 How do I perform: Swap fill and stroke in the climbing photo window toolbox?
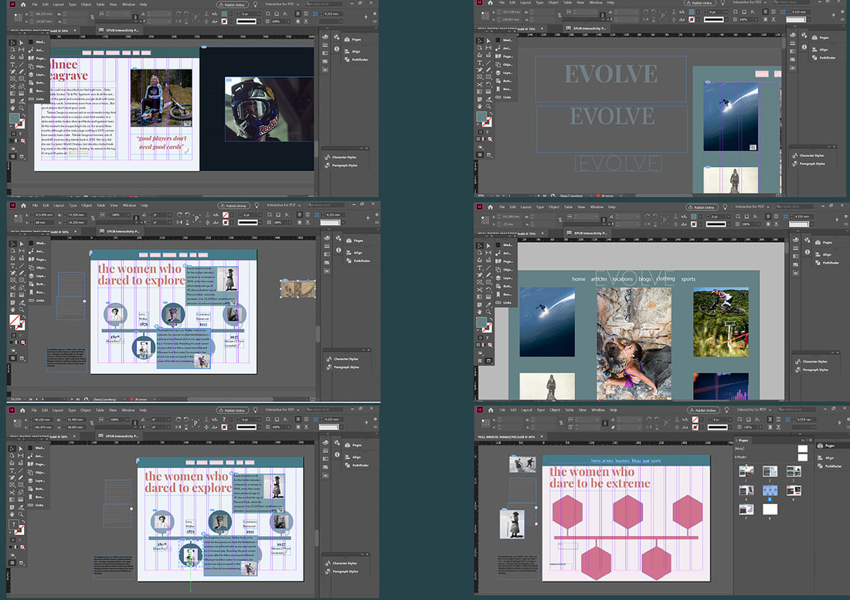click(491, 319)
